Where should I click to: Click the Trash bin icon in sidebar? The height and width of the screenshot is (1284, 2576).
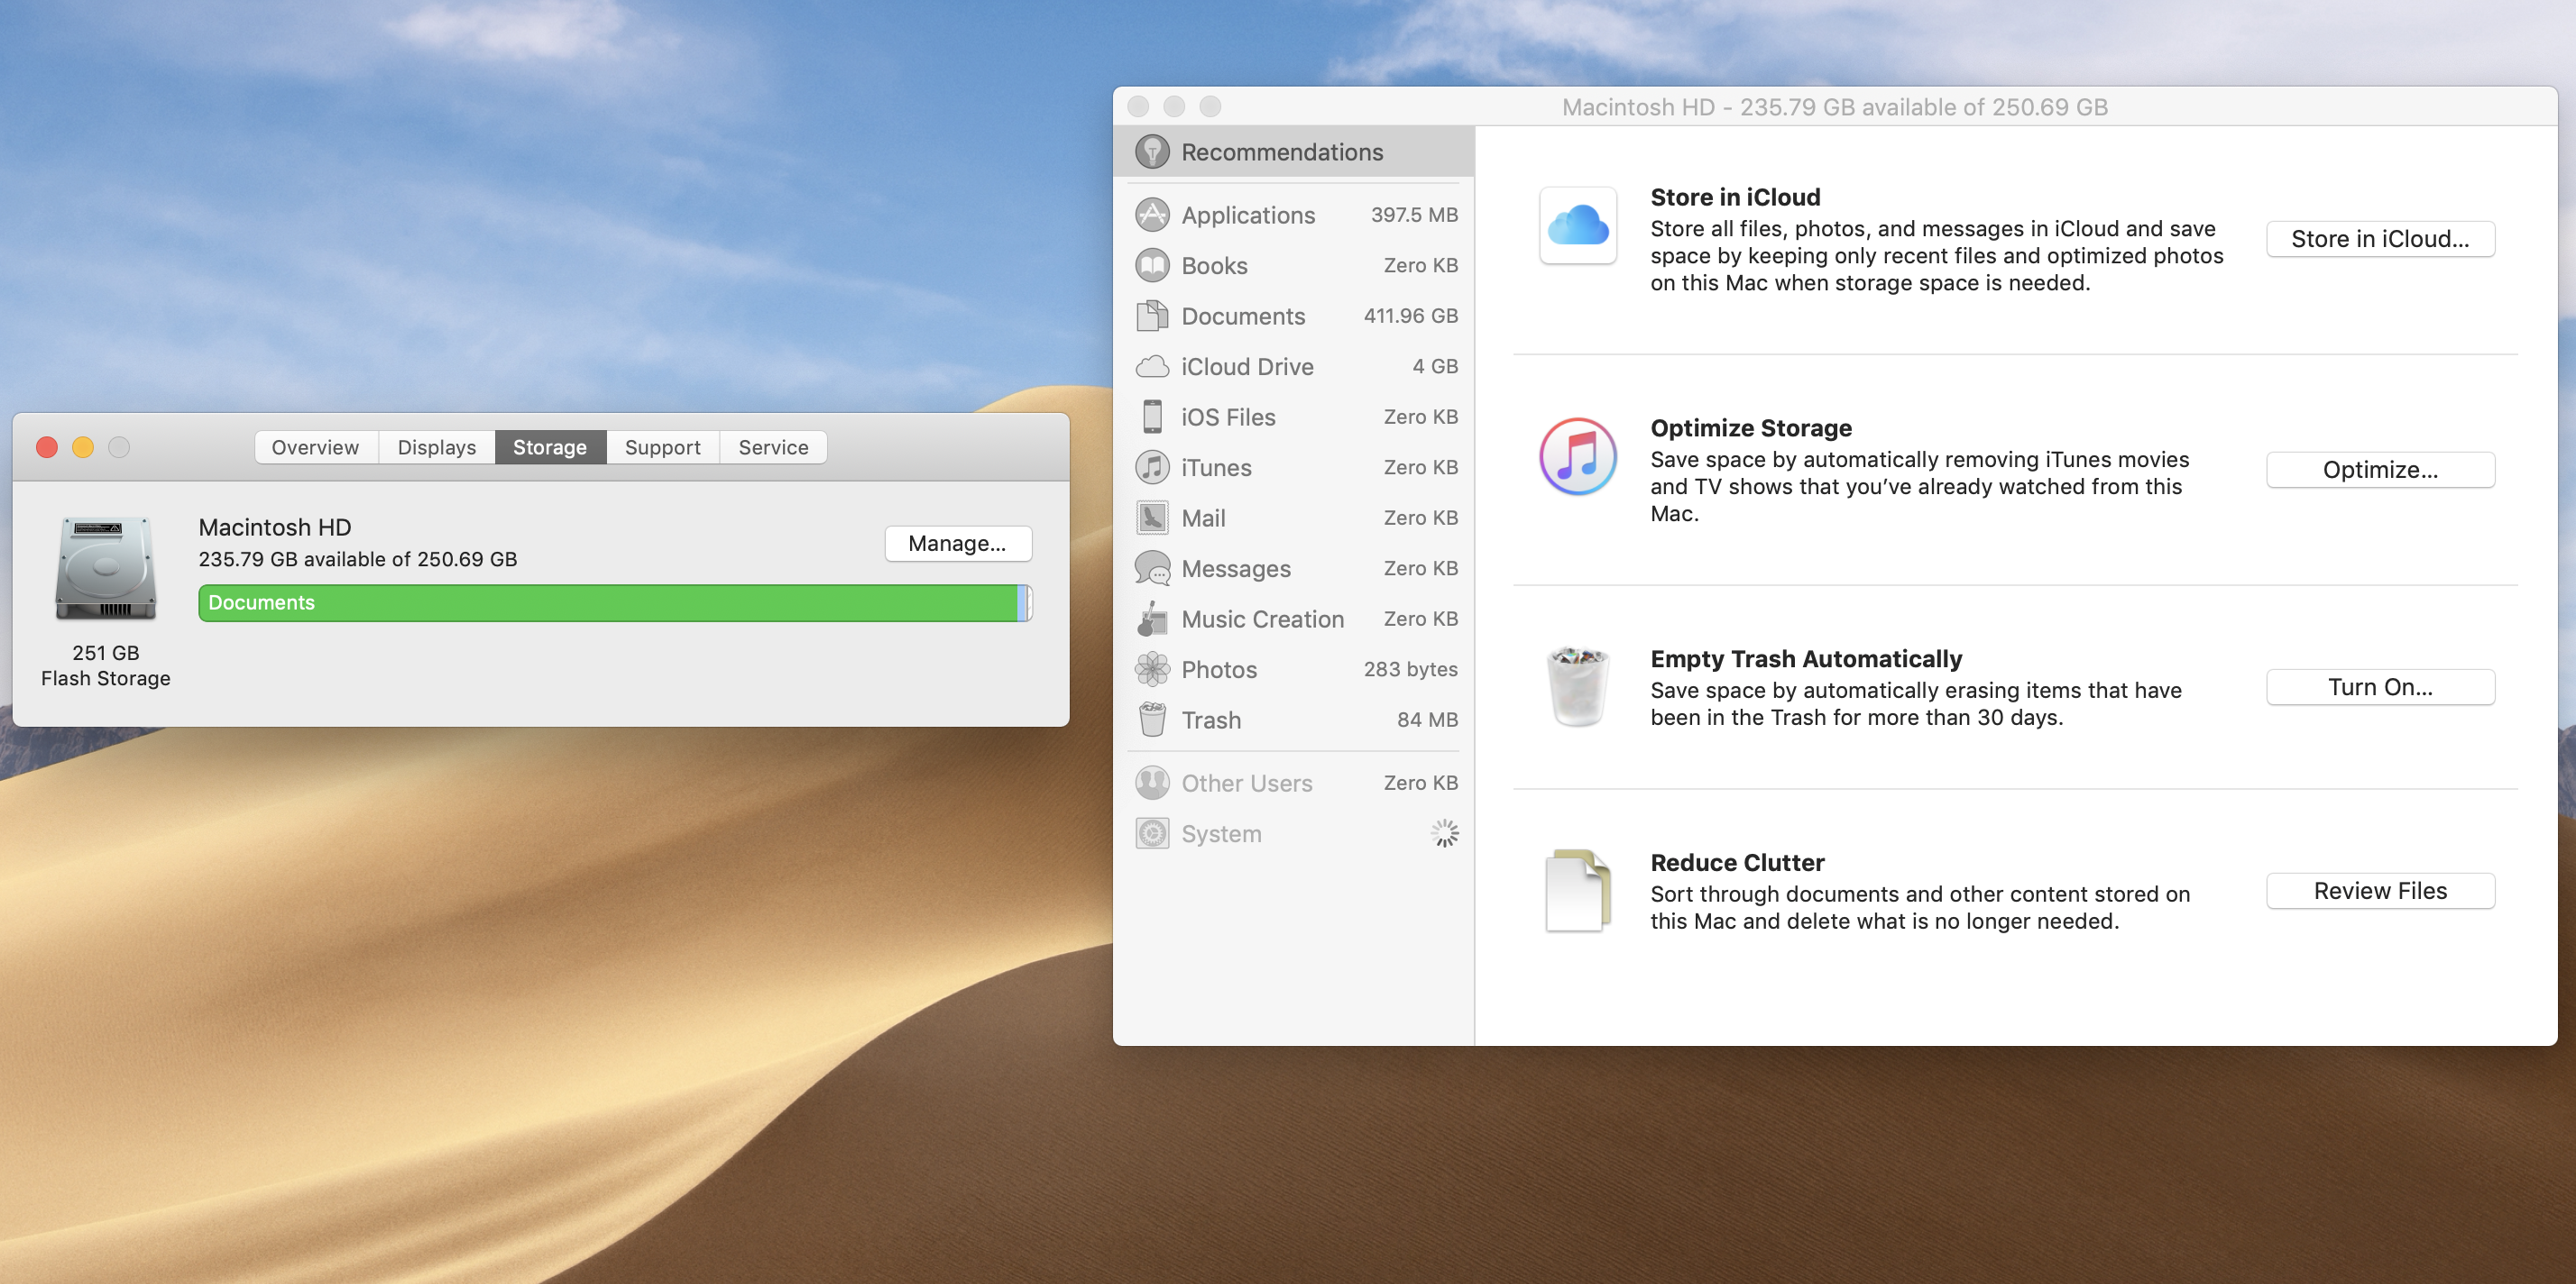(1152, 719)
